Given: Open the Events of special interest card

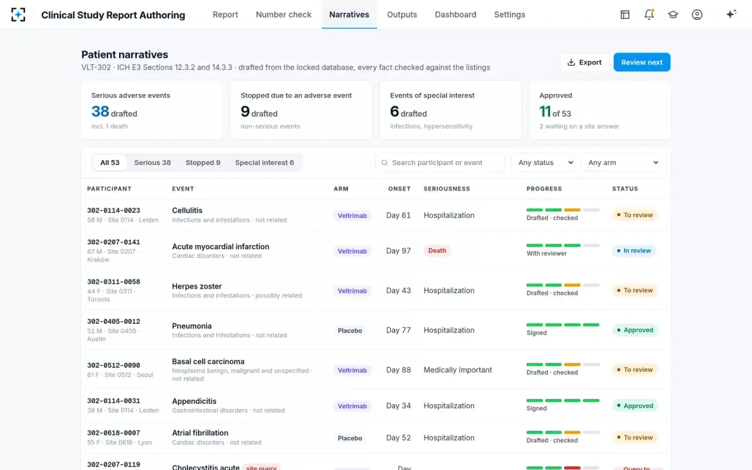Looking at the screenshot, I should [x=451, y=110].
